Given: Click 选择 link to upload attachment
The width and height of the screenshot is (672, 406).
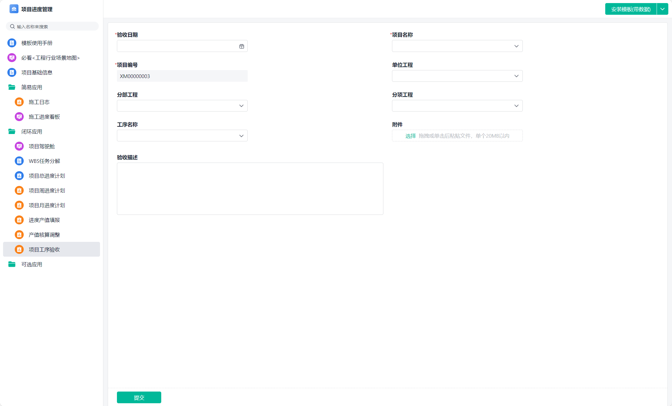Looking at the screenshot, I should point(410,136).
